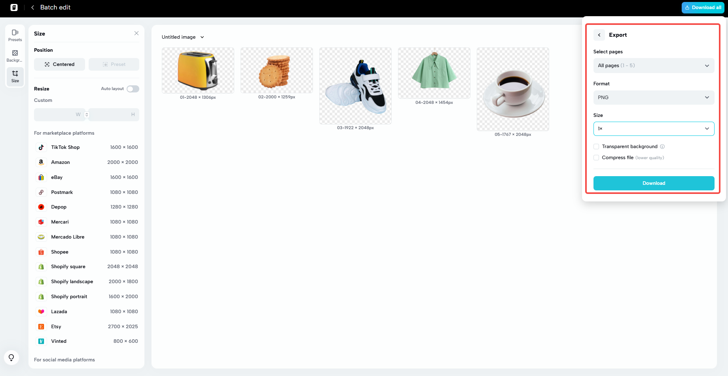This screenshot has width=728, height=376.
Task: Select the coffee cup image thumbnail
Action: pos(513,90)
